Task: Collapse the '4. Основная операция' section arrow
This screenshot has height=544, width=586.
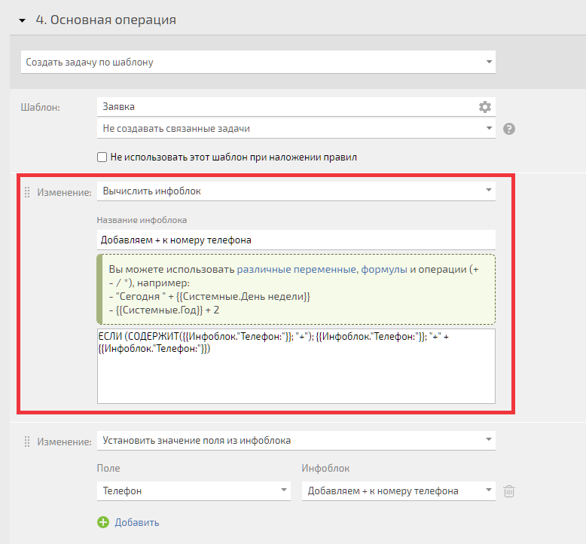Action: [x=23, y=20]
